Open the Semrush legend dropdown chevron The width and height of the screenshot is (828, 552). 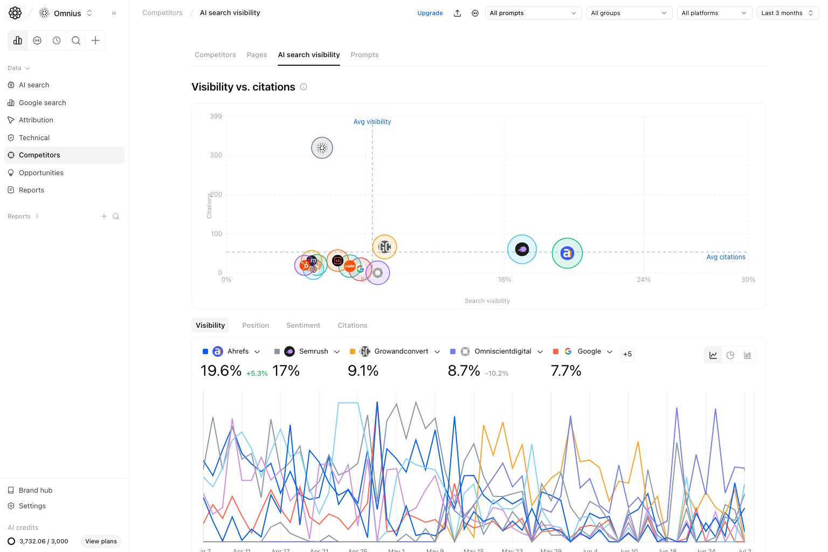337,351
